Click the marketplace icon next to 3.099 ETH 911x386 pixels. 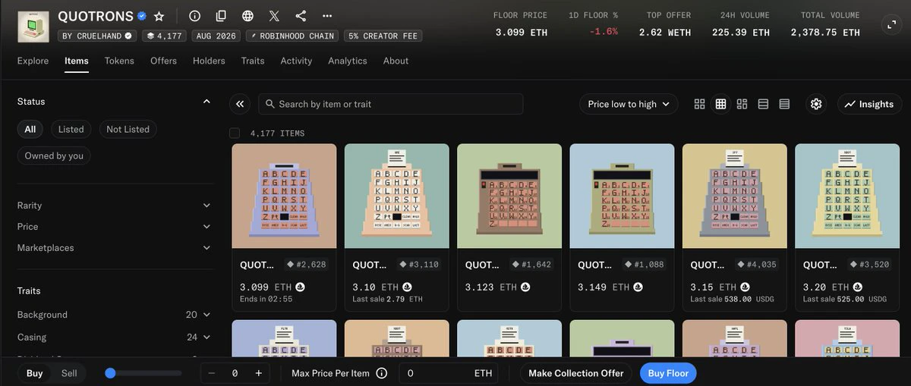301,287
